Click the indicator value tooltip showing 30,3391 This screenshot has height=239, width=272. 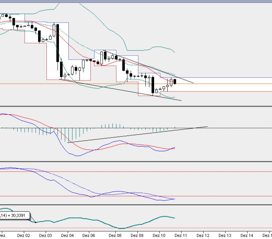pos(15,216)
